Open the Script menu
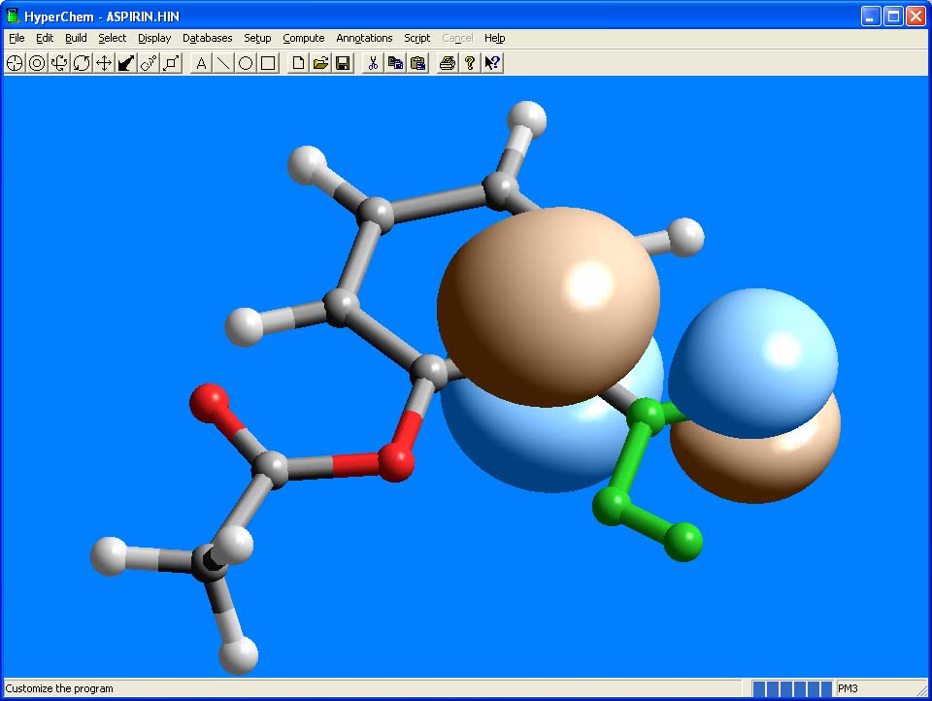Viewport: 932px width, 701px height. tap(416, 38)
